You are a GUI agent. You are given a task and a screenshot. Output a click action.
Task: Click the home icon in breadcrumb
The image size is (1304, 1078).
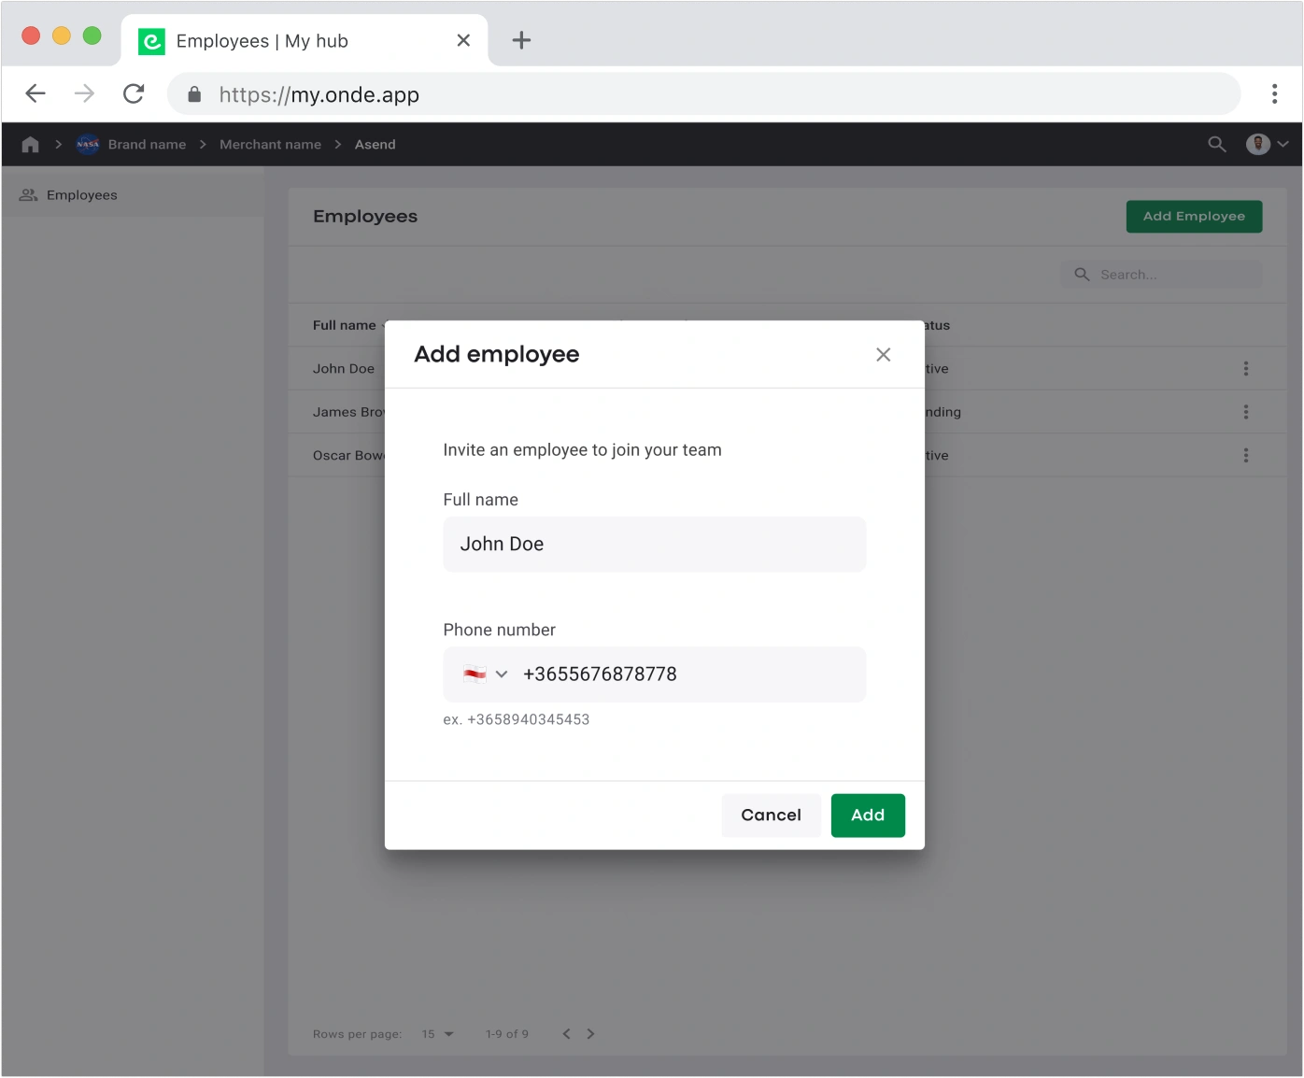[x=30, y=145]
